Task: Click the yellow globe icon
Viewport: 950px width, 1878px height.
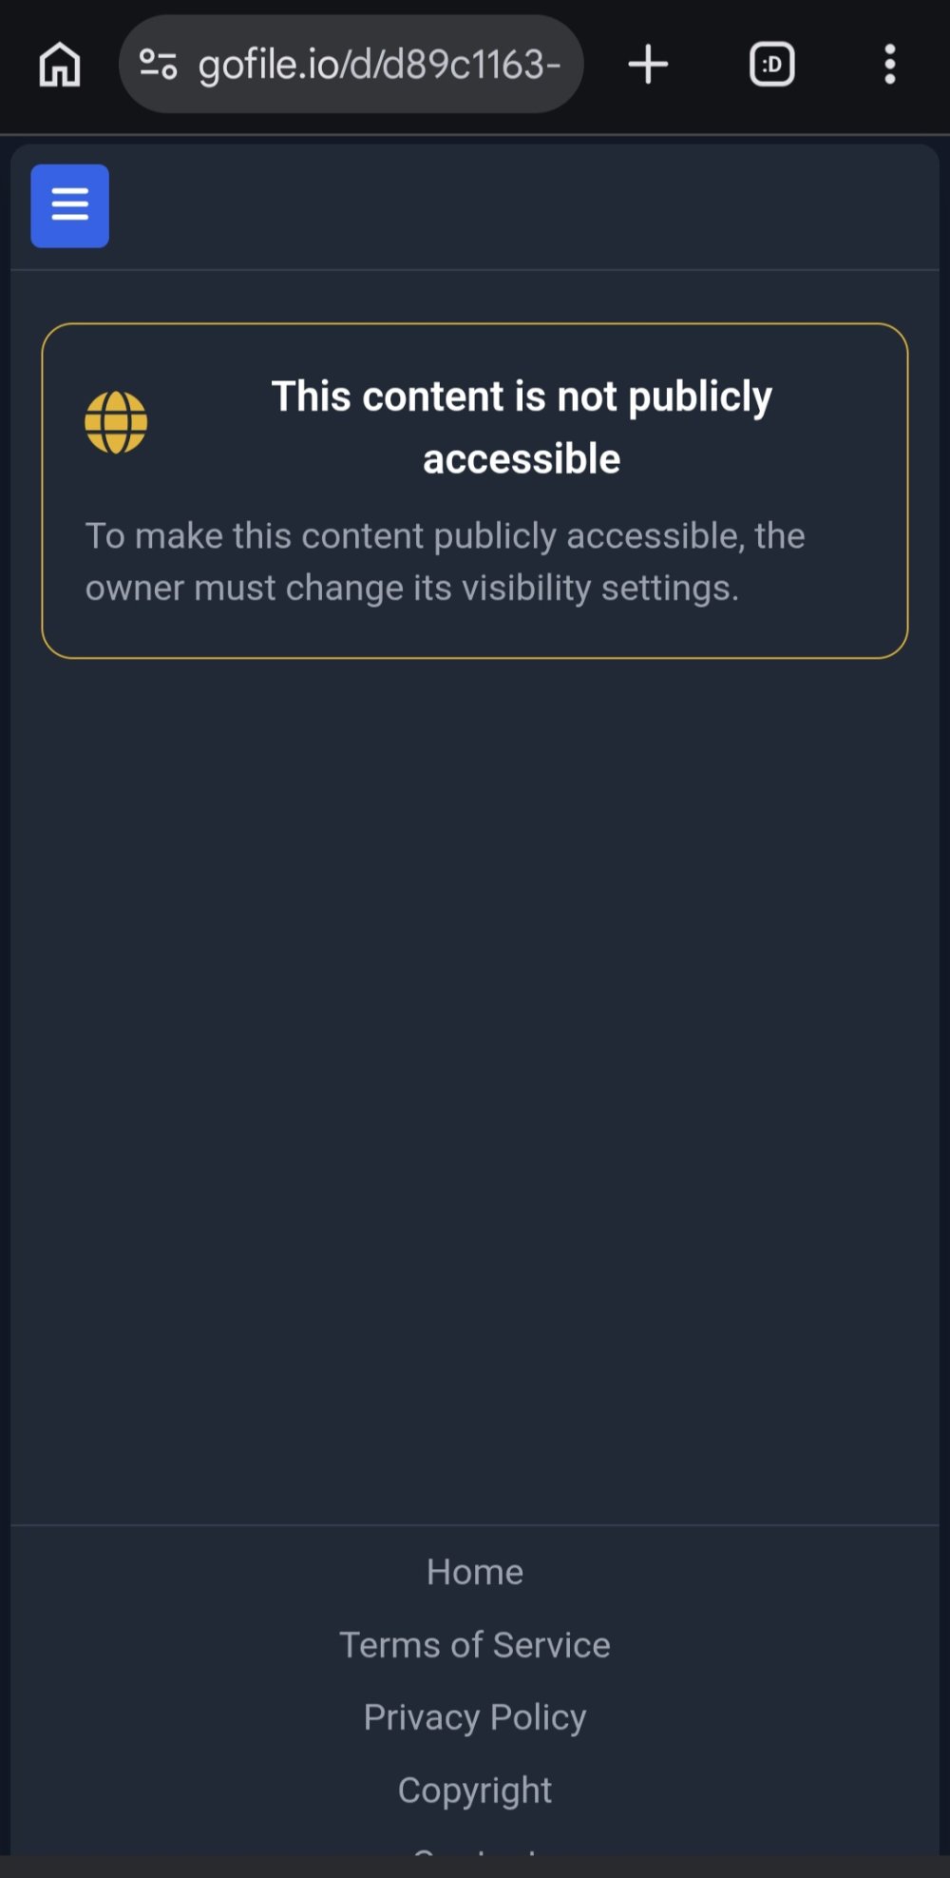Action: [116, 422]
